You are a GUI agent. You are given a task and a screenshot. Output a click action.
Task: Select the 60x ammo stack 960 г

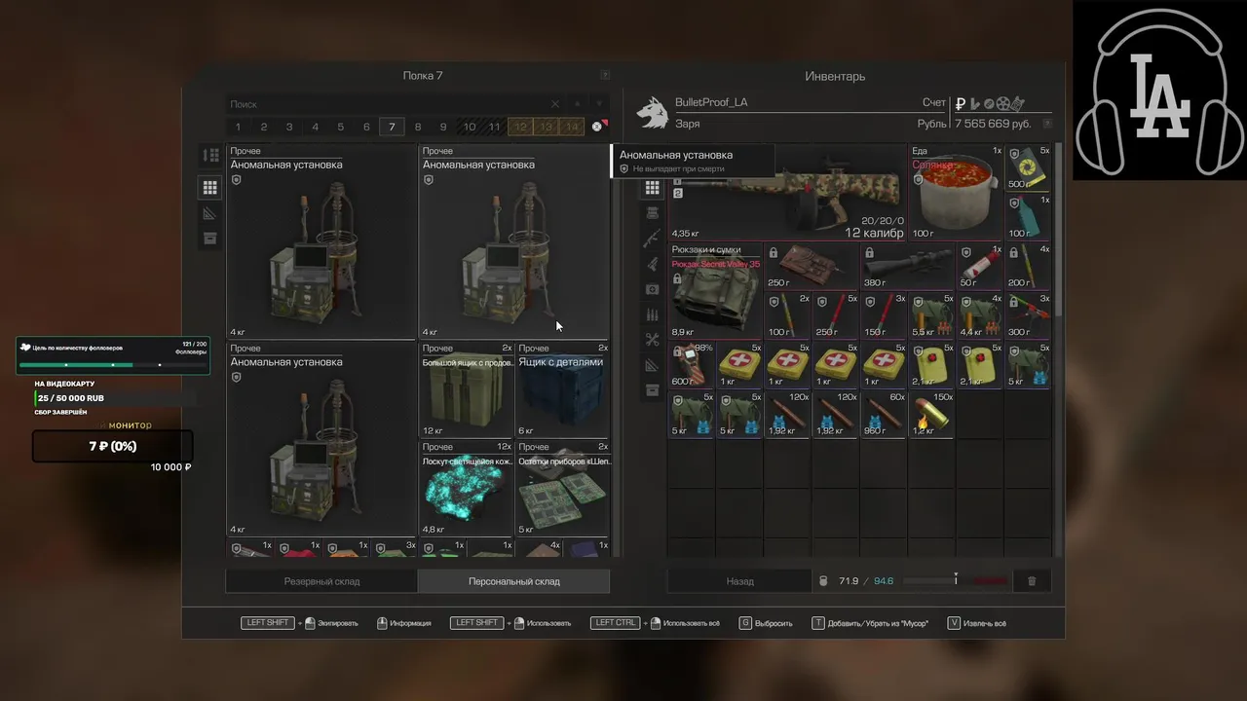884,414
